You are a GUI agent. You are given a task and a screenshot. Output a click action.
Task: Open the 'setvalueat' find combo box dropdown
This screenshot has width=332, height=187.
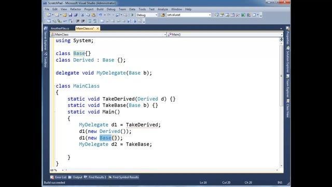click(210, 15)
